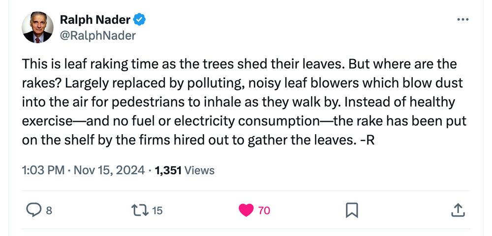
Task: Click the Nov 15, 2024 date
Action: pos(109,171)
